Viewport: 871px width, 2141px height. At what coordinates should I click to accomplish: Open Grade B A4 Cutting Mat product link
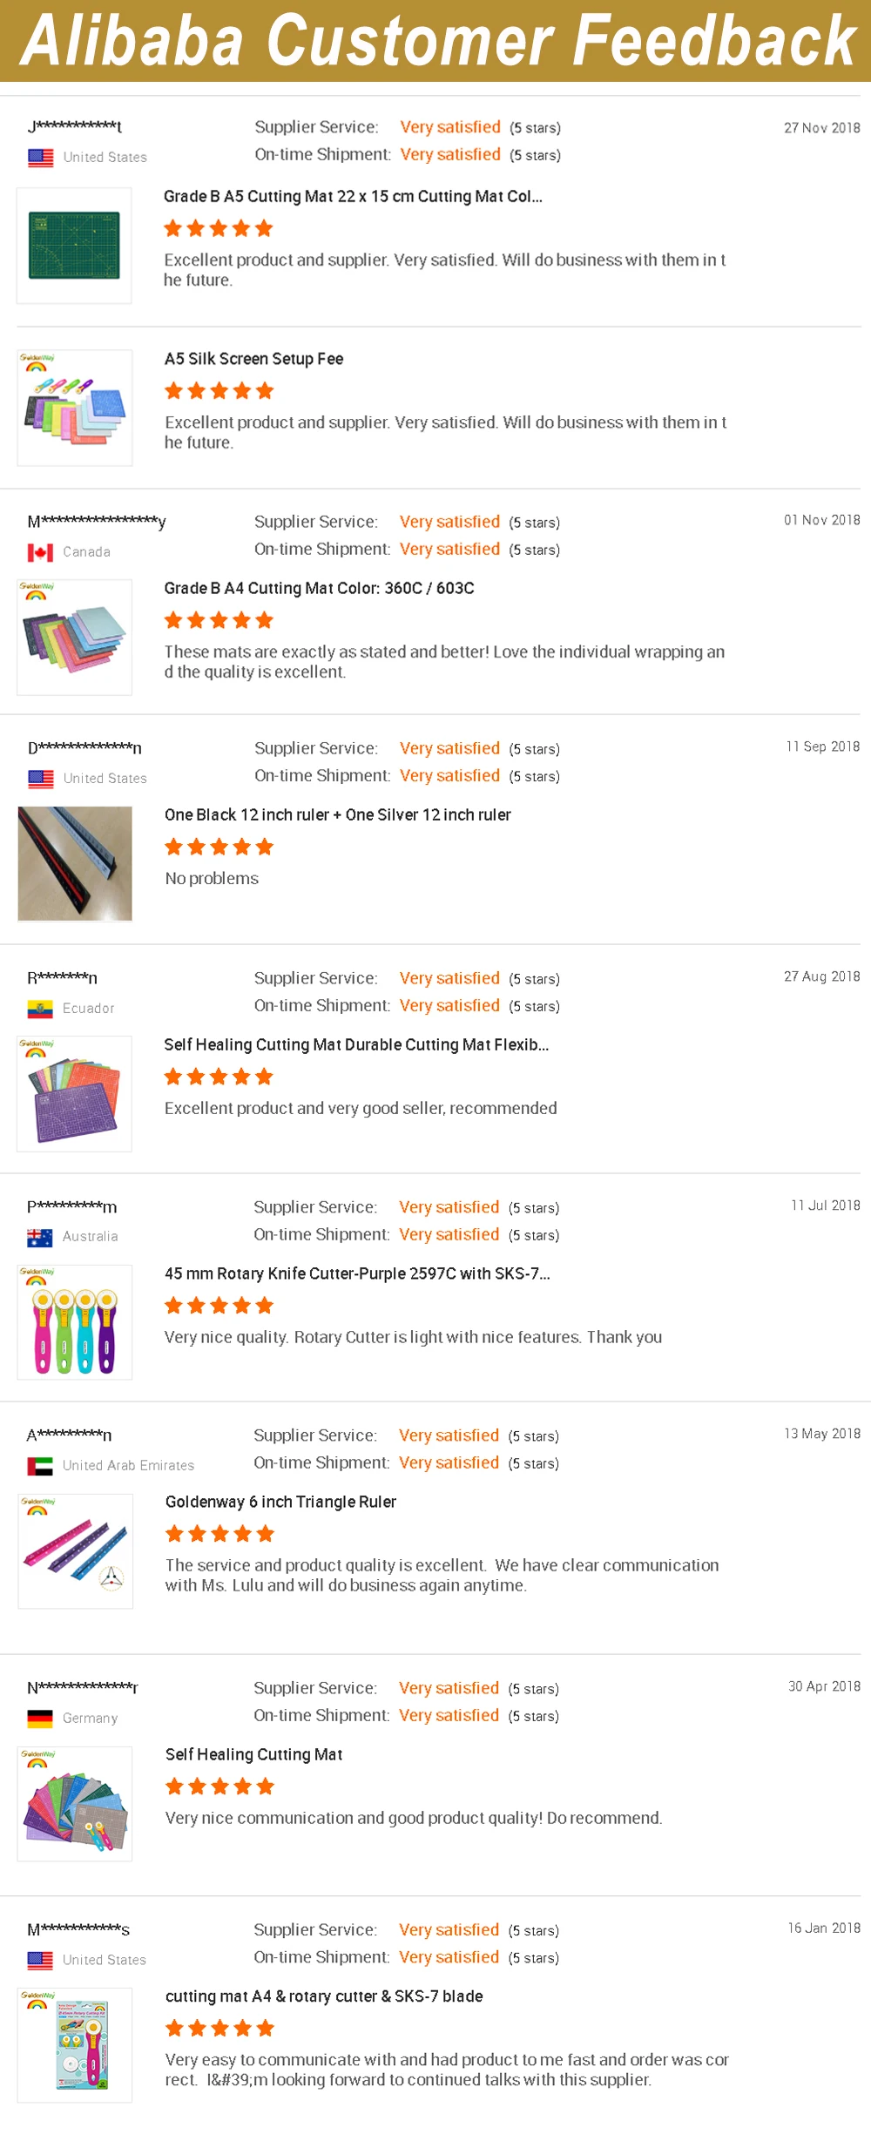(x=319, y=589)
